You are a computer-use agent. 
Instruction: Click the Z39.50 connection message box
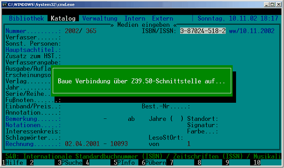(142, 81)
